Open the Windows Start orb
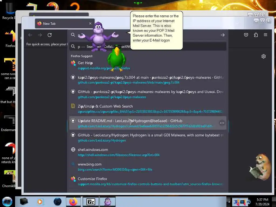The height and width of the screenshot is (207, 276). point(7,202)
